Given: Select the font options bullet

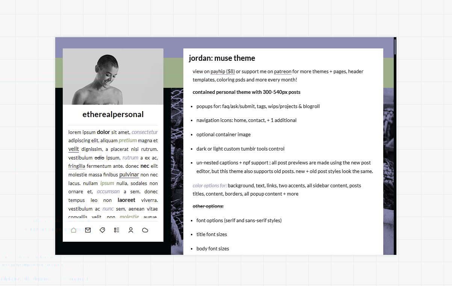Looking at the screenshot, I should coord(239,220).
